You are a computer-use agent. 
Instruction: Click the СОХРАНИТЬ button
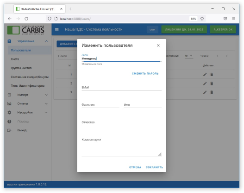pos(154,167)
